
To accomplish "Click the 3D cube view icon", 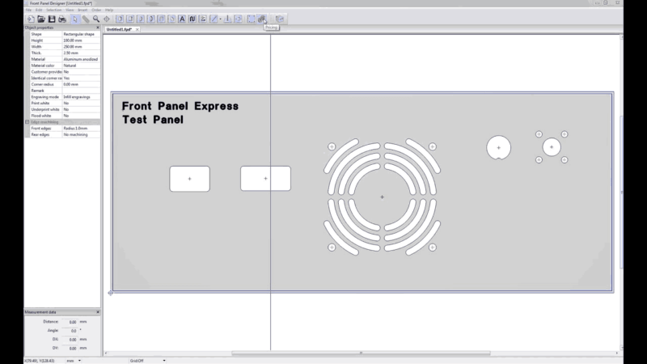I will point(280,19).
